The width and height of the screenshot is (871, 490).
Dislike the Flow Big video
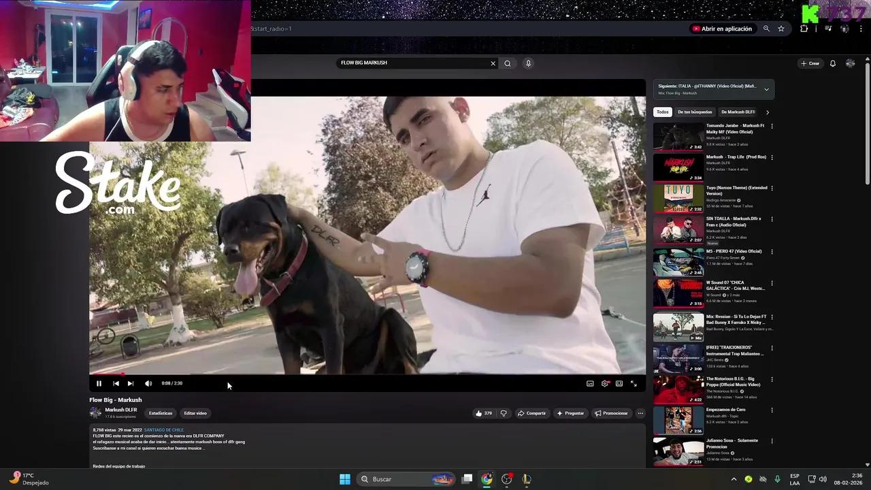pyautogui.click(x=504, y=413)
